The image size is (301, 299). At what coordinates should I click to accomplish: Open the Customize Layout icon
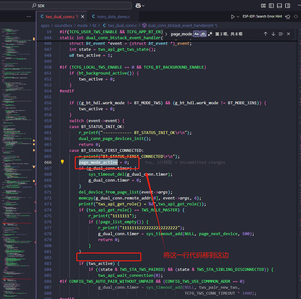point(264,6)
